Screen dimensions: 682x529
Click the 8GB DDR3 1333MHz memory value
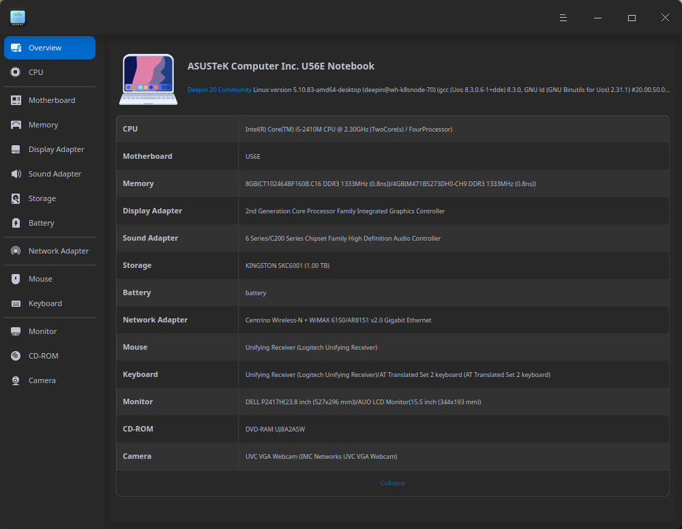tap(391, 184)
